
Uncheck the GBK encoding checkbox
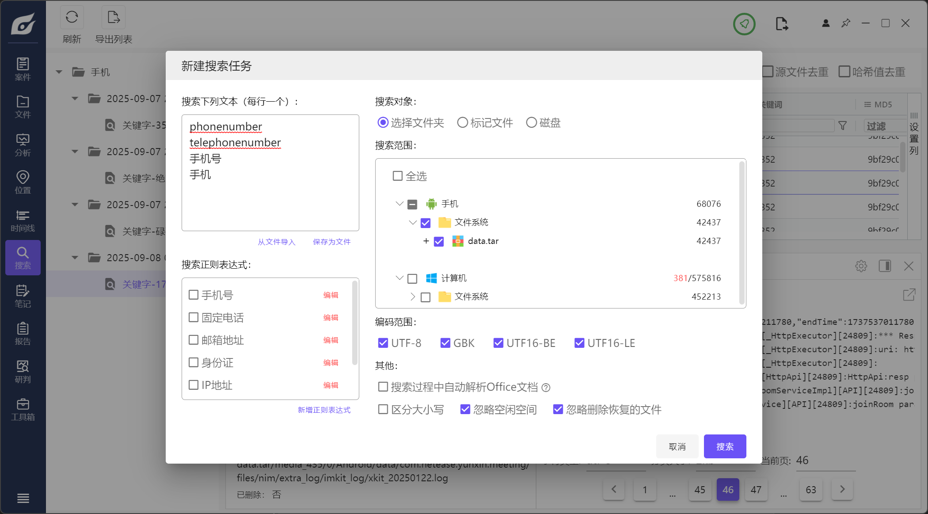click(445, 343)
